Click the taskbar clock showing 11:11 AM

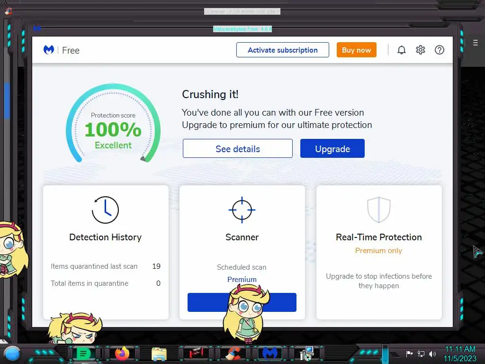pyautogui.click(x=460, y=354)
